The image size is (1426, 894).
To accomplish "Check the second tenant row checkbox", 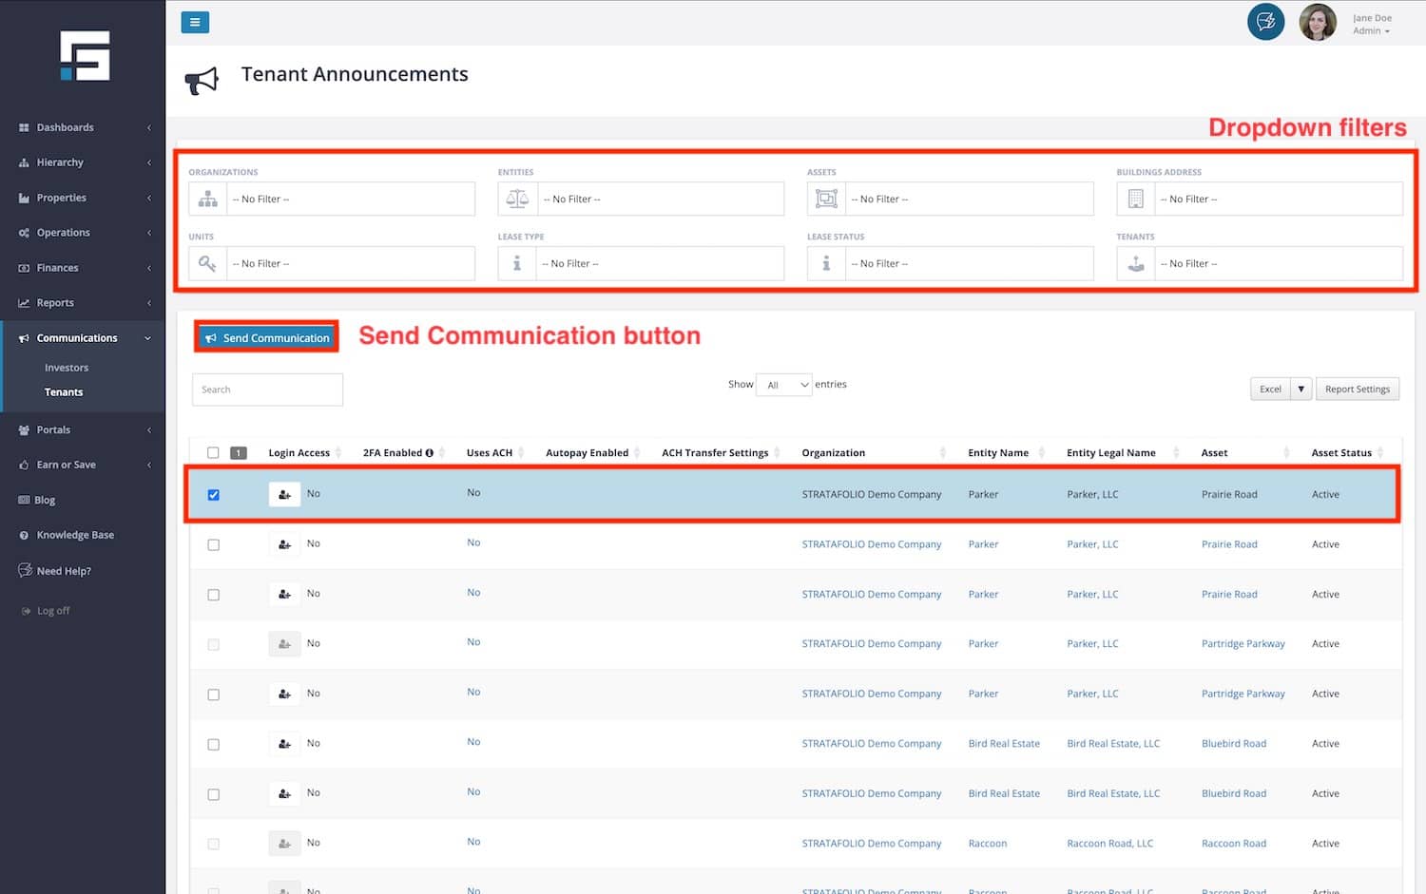I will coord(214,545).
